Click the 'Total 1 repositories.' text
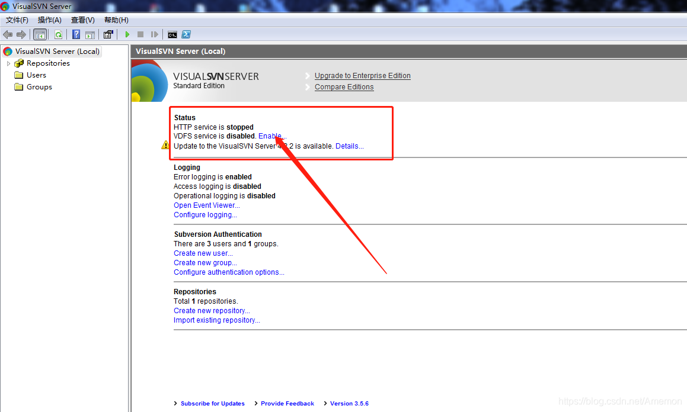The image size is (687, 412). pyautogui.click(x=206, y=301)
